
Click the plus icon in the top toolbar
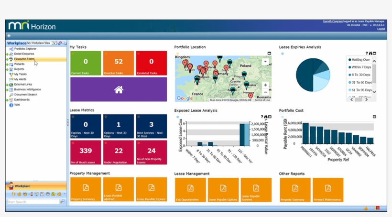click(9, 36)
